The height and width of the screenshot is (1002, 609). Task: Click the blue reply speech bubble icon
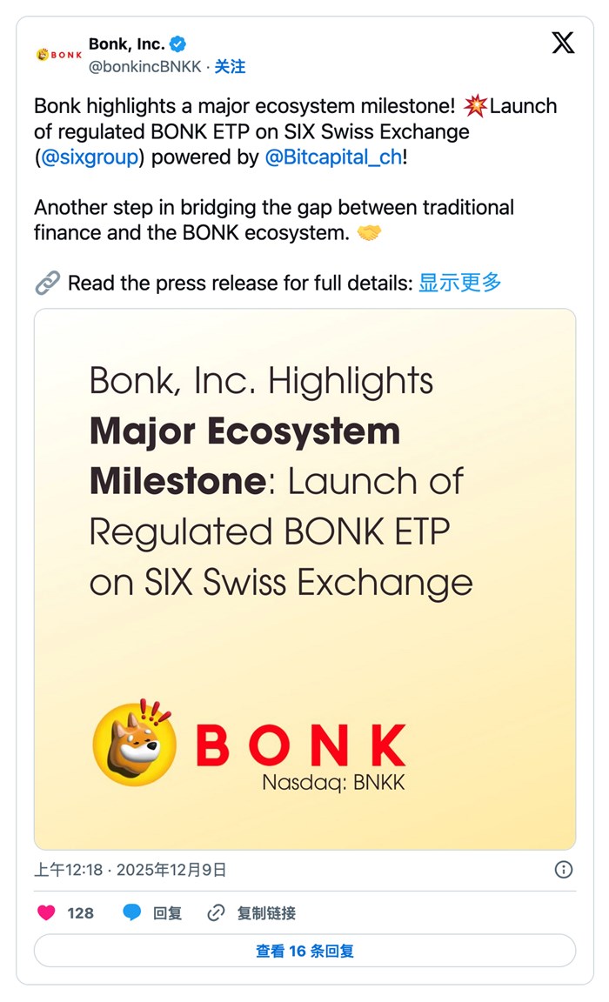[x=131, y=912]
